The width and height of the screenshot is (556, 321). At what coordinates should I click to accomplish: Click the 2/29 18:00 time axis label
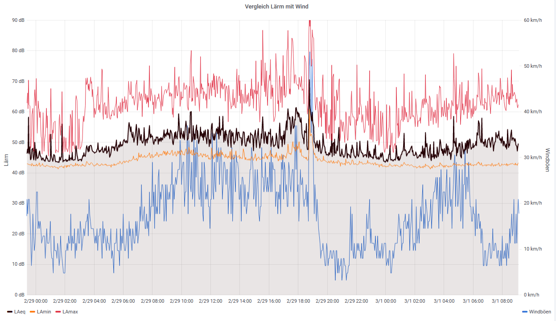pos(298,301)
